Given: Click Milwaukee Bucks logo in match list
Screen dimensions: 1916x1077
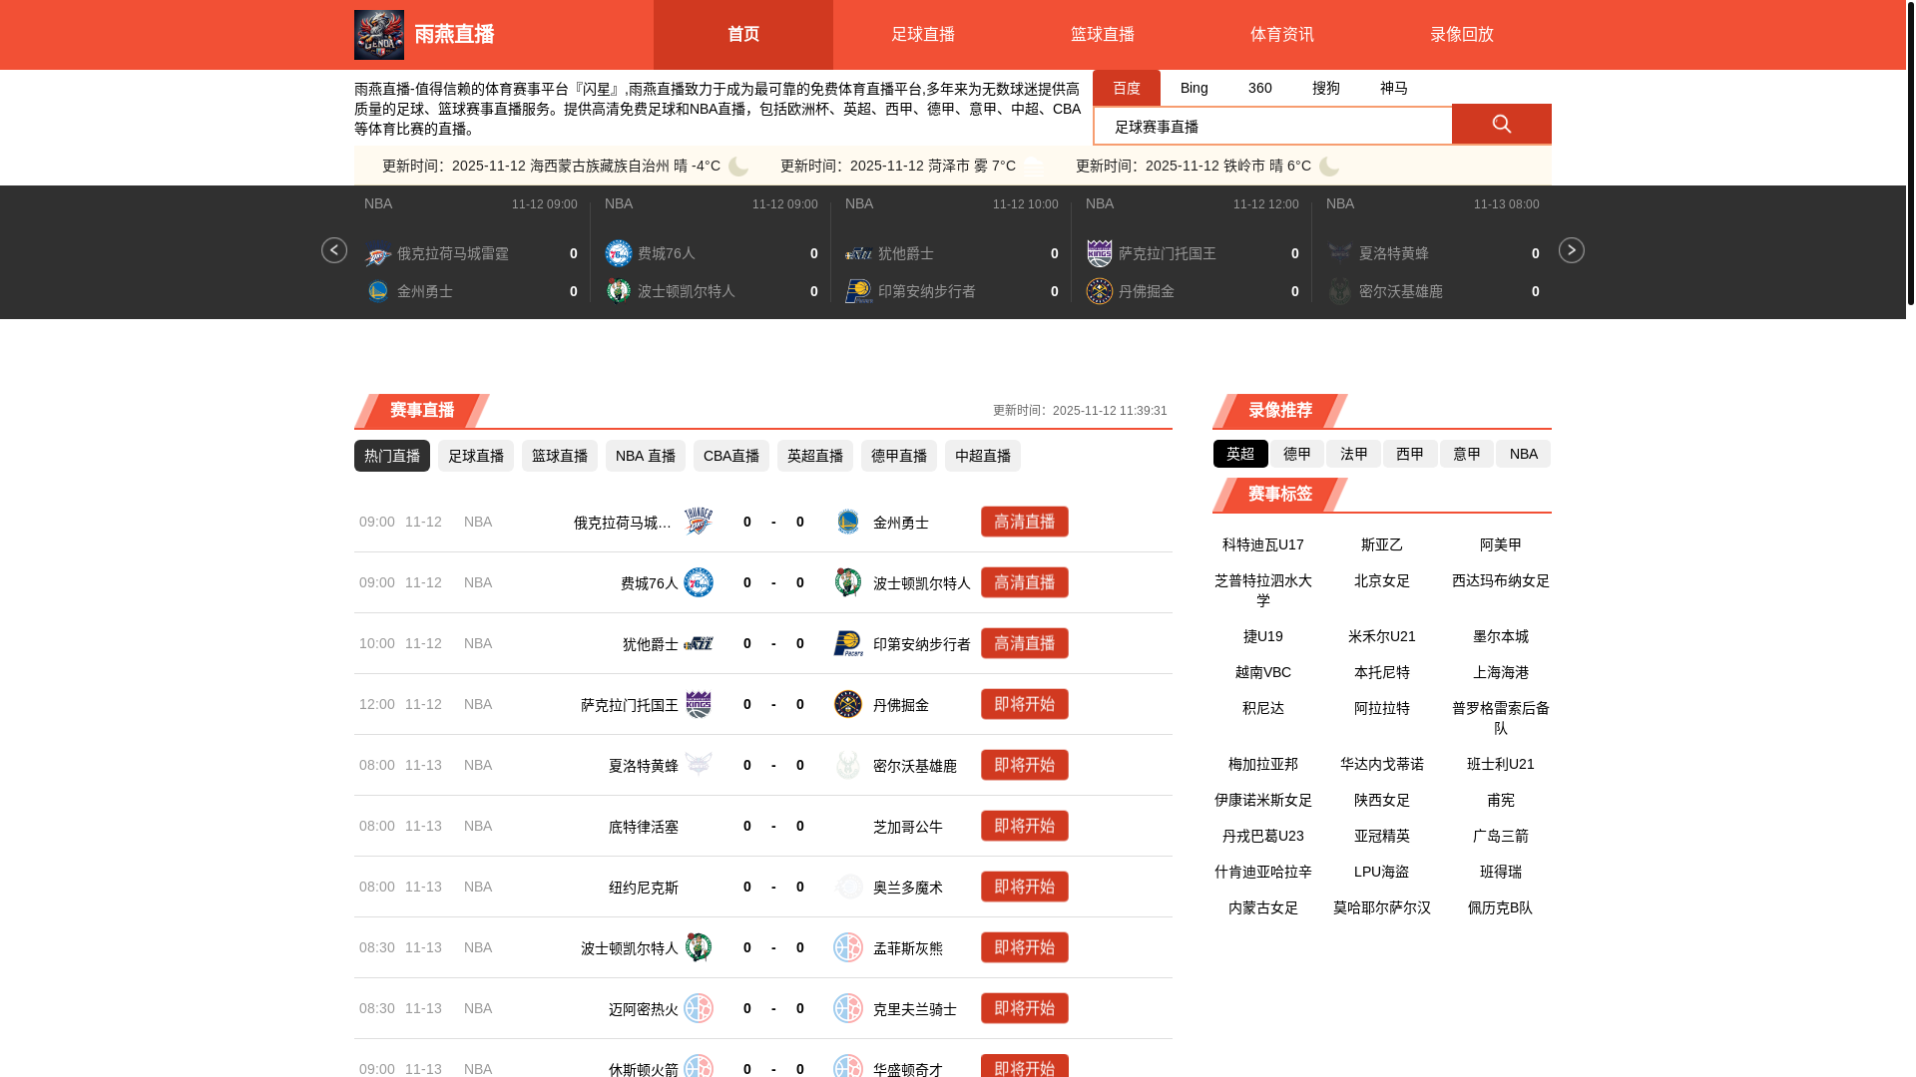Looking at the screenshot, I should tap(848, 765).
